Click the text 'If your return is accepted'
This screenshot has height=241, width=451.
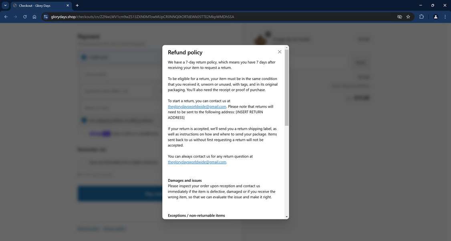coord(189,129)
